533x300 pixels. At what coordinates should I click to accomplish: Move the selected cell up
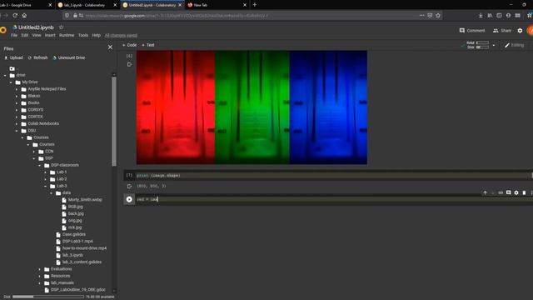485,192
